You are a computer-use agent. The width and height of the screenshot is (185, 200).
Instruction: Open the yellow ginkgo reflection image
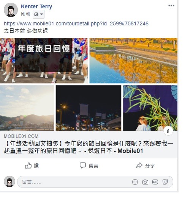point(133,61)
